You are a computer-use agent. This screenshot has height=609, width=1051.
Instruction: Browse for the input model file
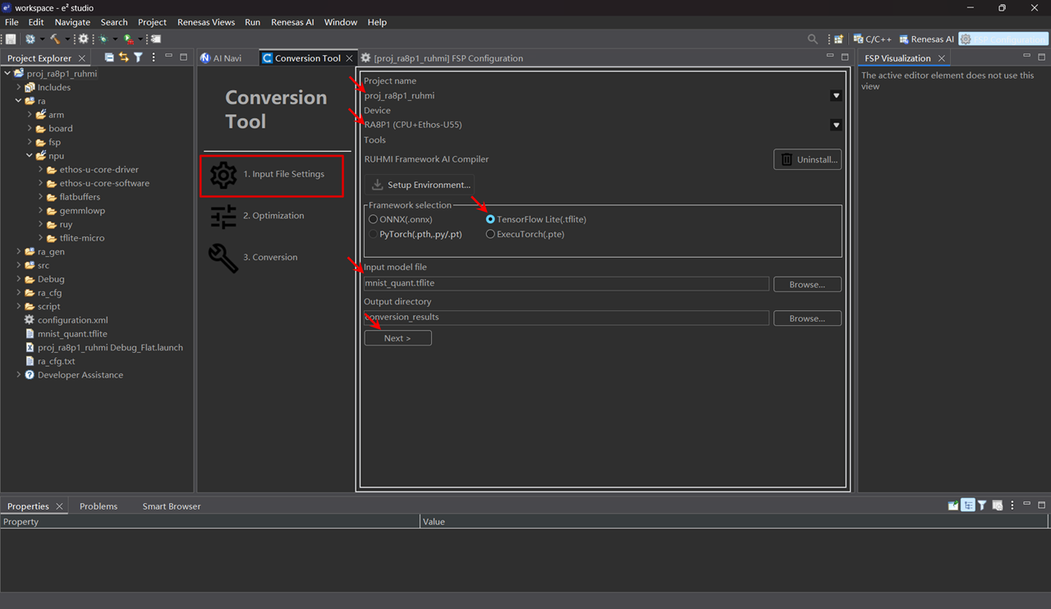(x=807, y=284)
